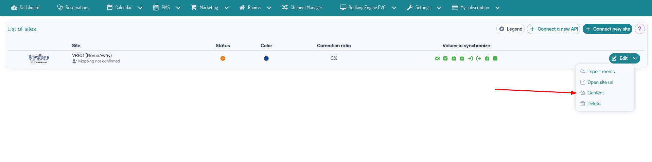Image resolution: width=652 pixels, height=162 pixels.
Task: Click the Vrbo logo thumbnail
Action: coord(39,58)
